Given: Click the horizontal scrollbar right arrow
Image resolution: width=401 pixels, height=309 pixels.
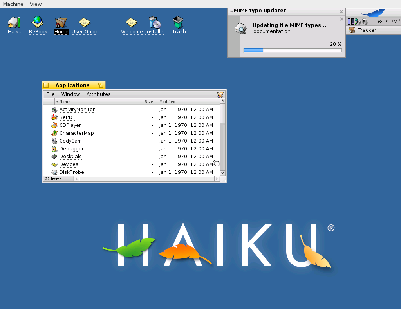Looking at the screenshot, I should [217, 179].
